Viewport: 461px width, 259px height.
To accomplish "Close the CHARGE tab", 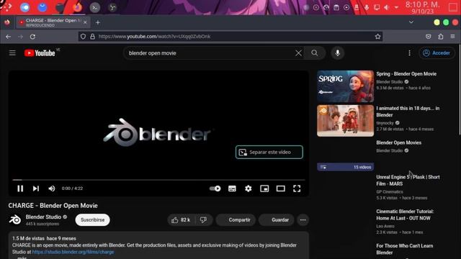I will pos(85,22).
